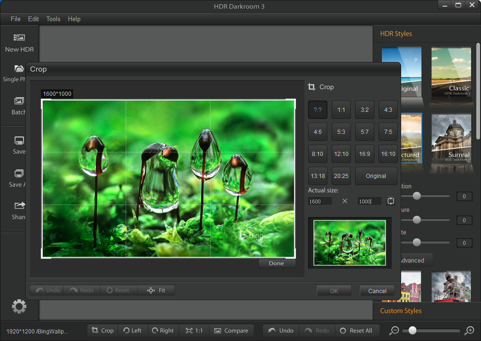The width and height of the screenshot is (481, 341).
Task: Click the zoom in magnifier icon
Action: pyautogui.click(x=469, y=331)
